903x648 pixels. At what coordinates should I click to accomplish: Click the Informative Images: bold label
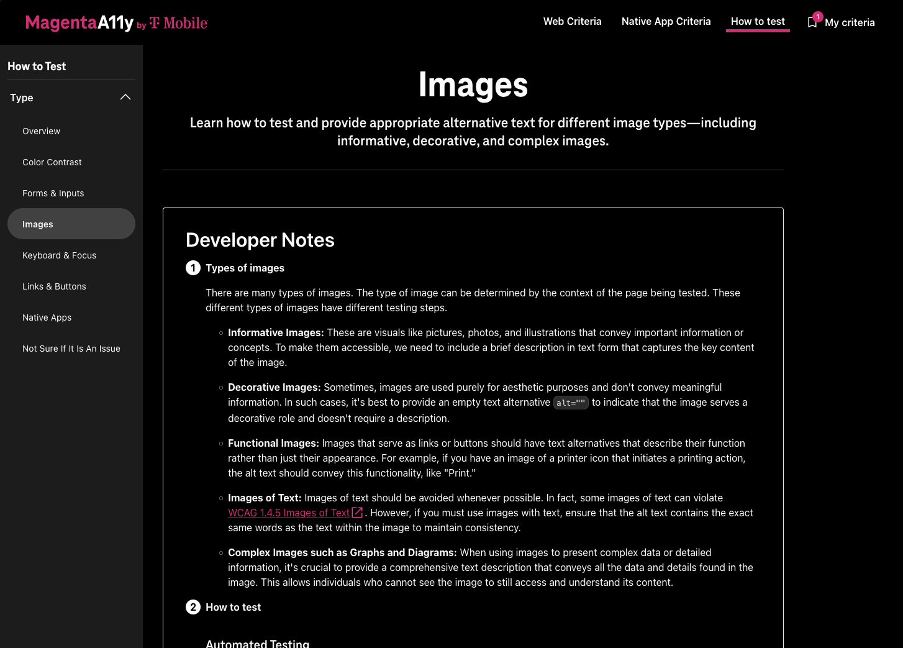pos(276,332)
